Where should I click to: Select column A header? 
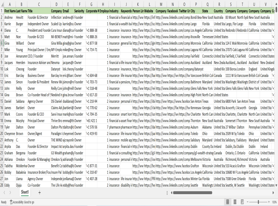pyautogui.click(x=10, y=4)
